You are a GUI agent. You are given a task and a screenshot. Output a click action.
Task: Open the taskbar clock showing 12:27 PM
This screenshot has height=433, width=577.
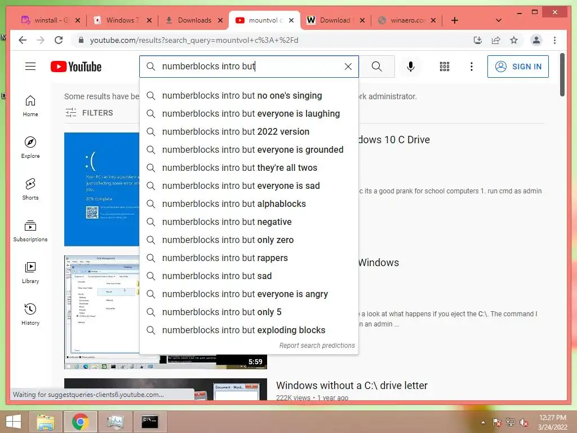[552, 422]
